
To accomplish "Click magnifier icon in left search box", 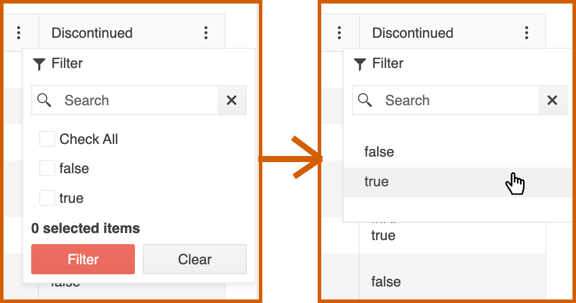I will (x=44, y=100).
